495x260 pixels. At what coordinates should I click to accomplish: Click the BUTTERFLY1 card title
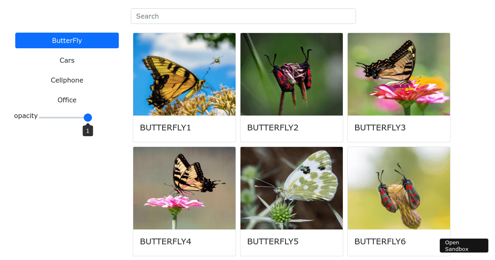(165, 128)
